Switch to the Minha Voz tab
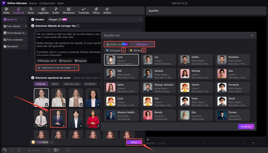Screen dimensions: 268x153 (116, 44)
